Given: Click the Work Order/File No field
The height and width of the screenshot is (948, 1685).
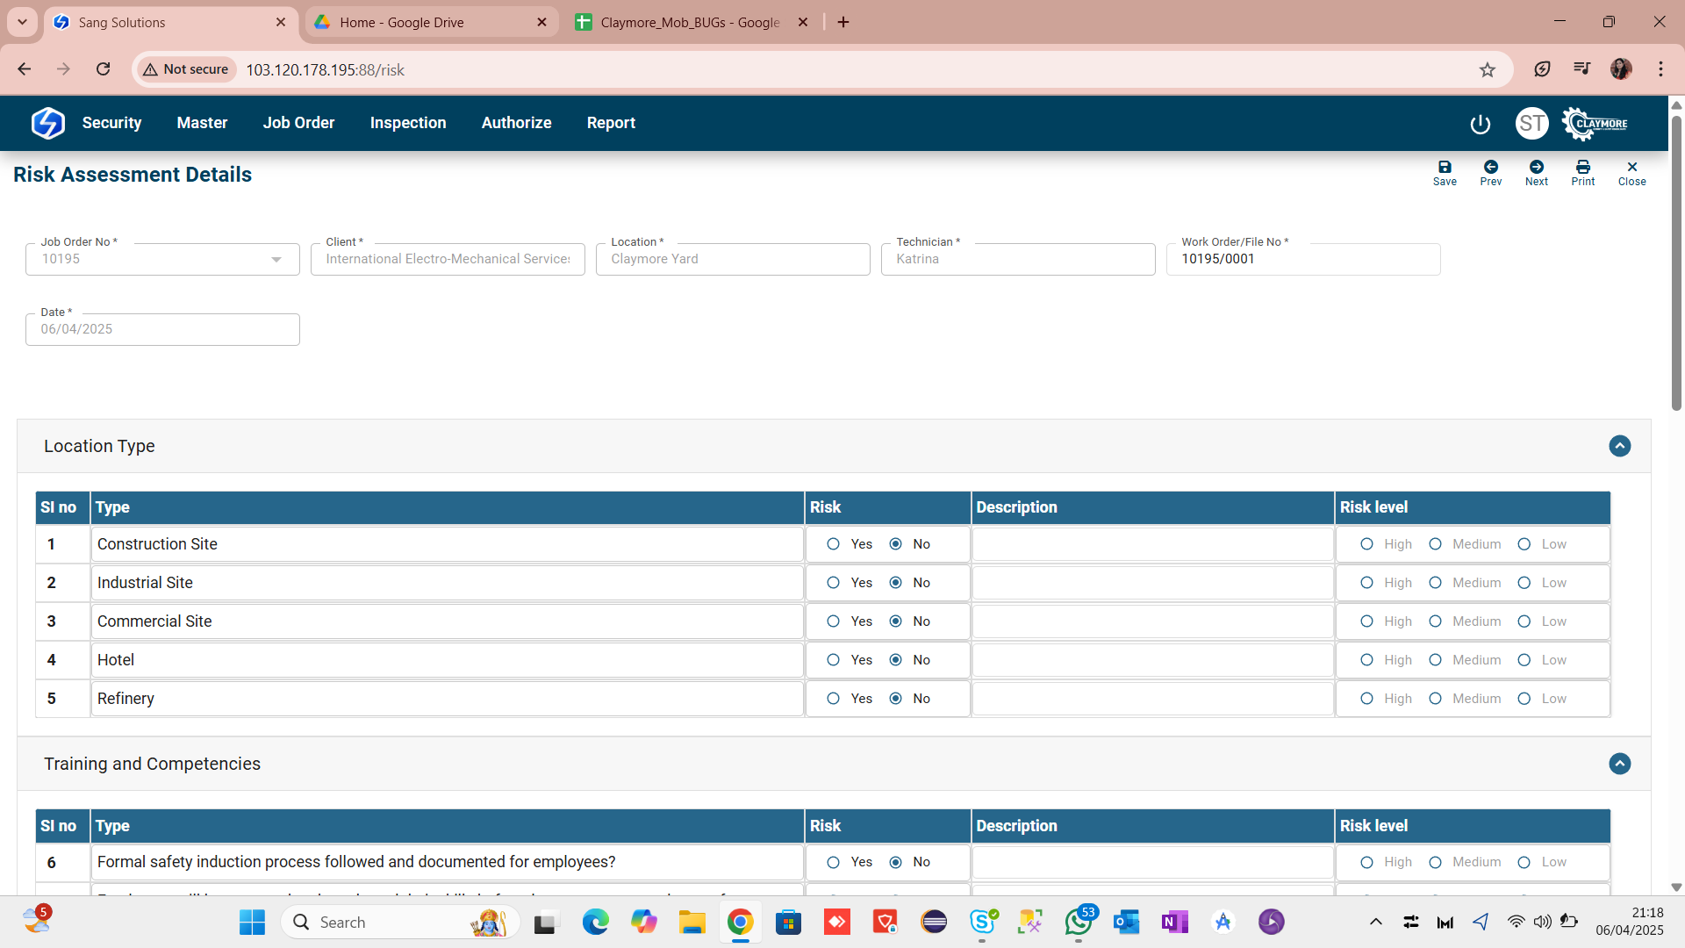Looking at the screenshot, I should [1302, 260].
